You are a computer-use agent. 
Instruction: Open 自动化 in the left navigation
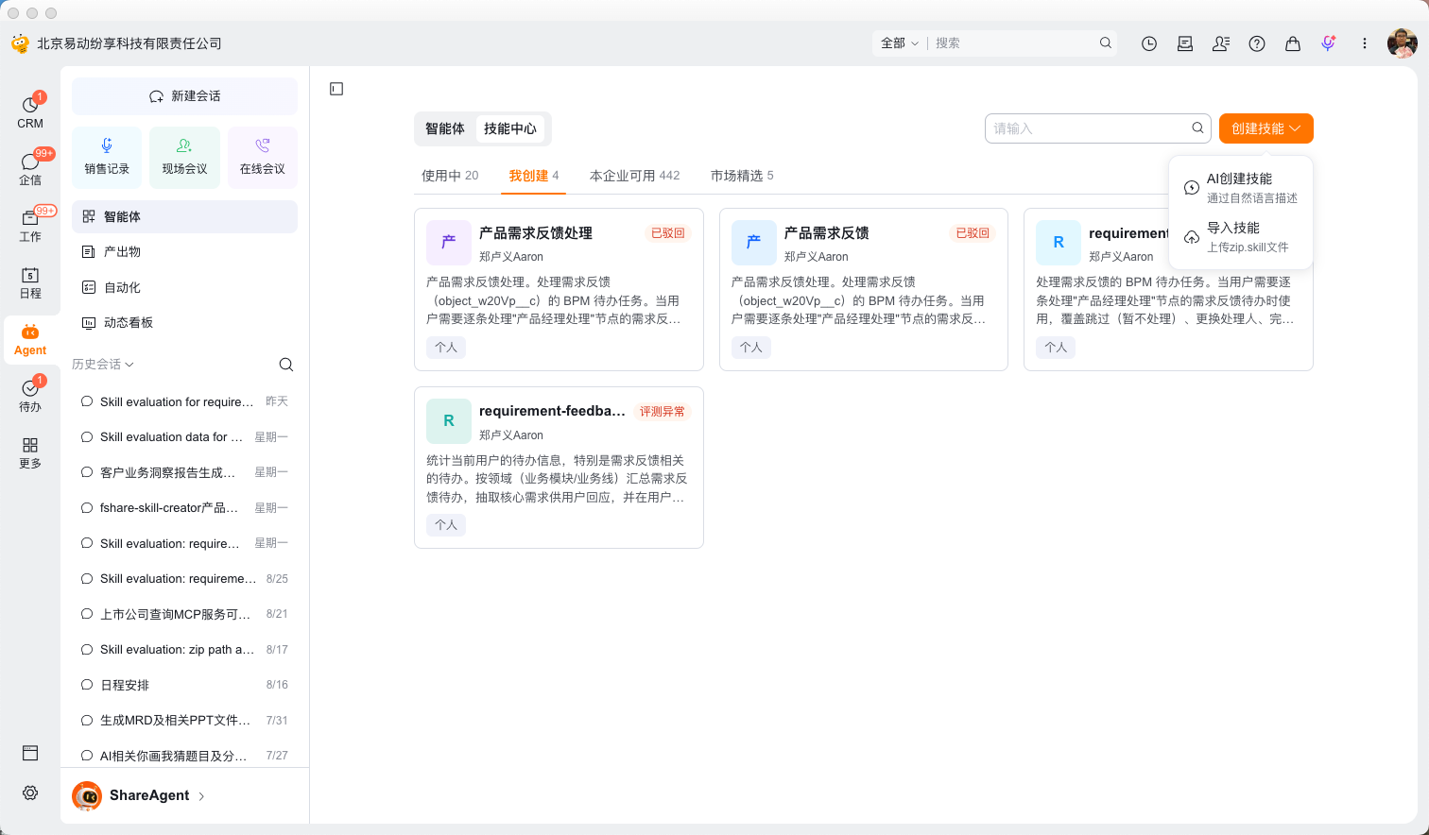coord(184,287)
